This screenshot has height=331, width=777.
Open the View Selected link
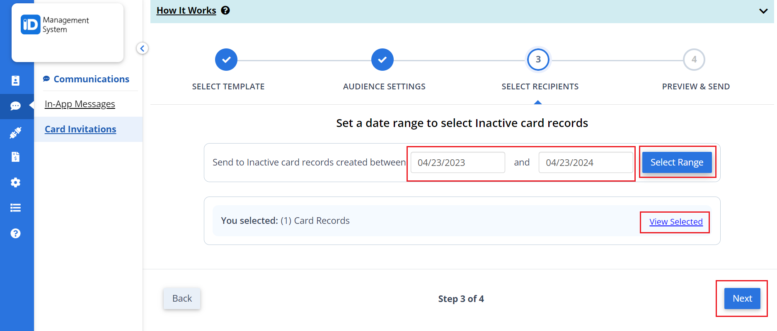(x=676, y=222)
